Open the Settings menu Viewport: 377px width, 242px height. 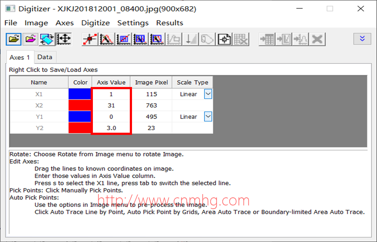133,23
